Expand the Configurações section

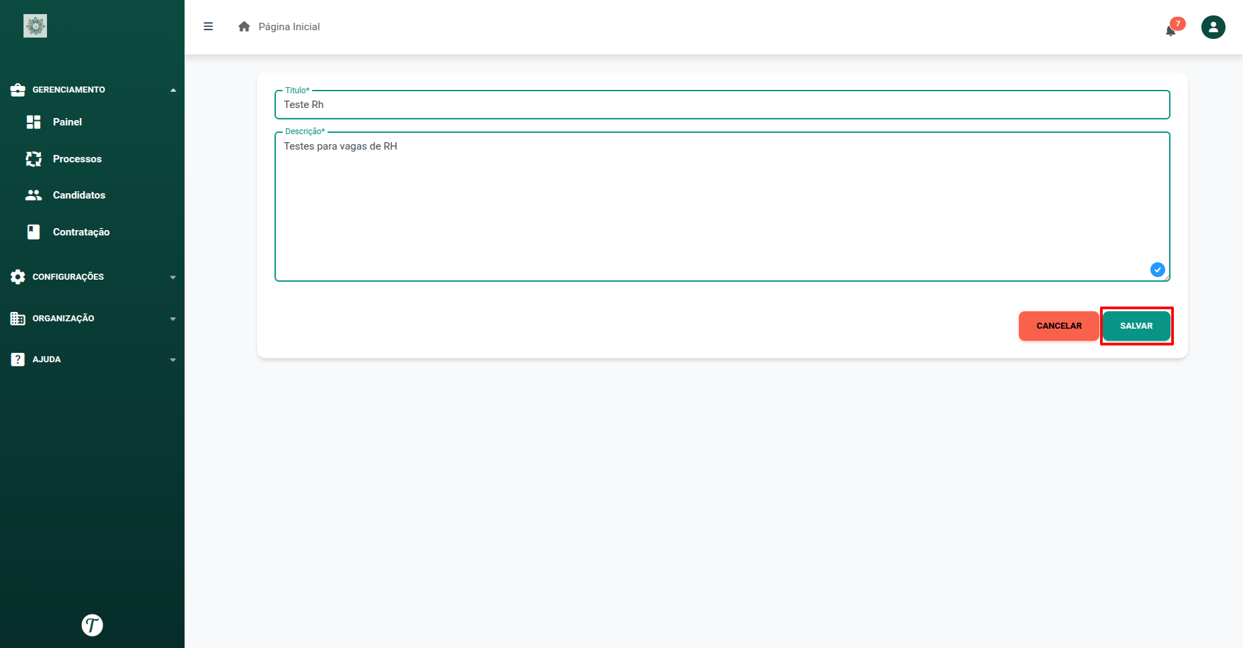pos(173,277)
